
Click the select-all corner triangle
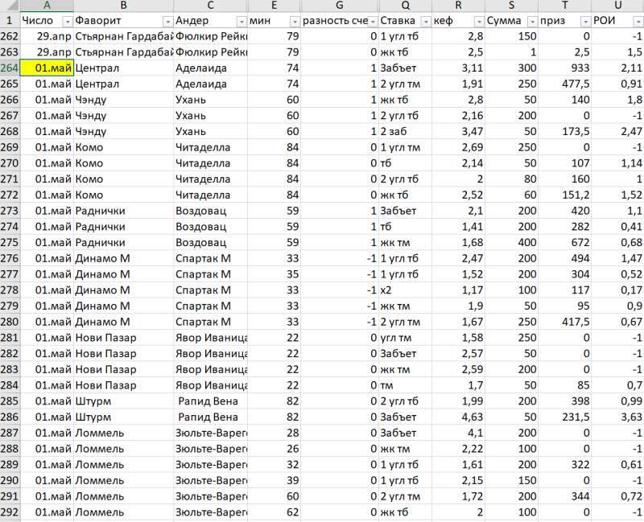coord(8,6)
